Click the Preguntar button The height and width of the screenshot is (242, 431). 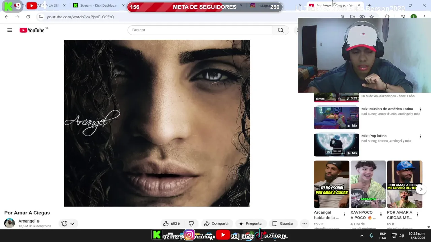click(251, 224)
